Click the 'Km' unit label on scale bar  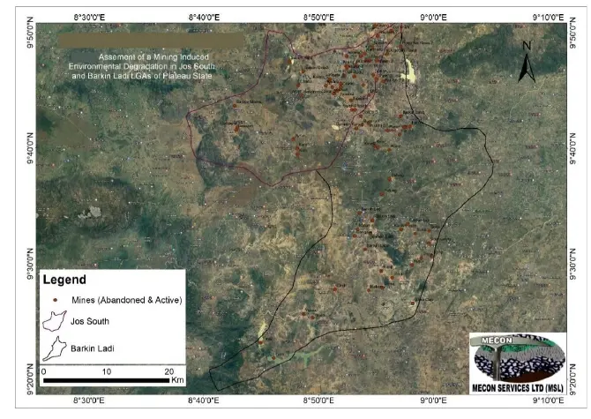[x=177, y=380]
